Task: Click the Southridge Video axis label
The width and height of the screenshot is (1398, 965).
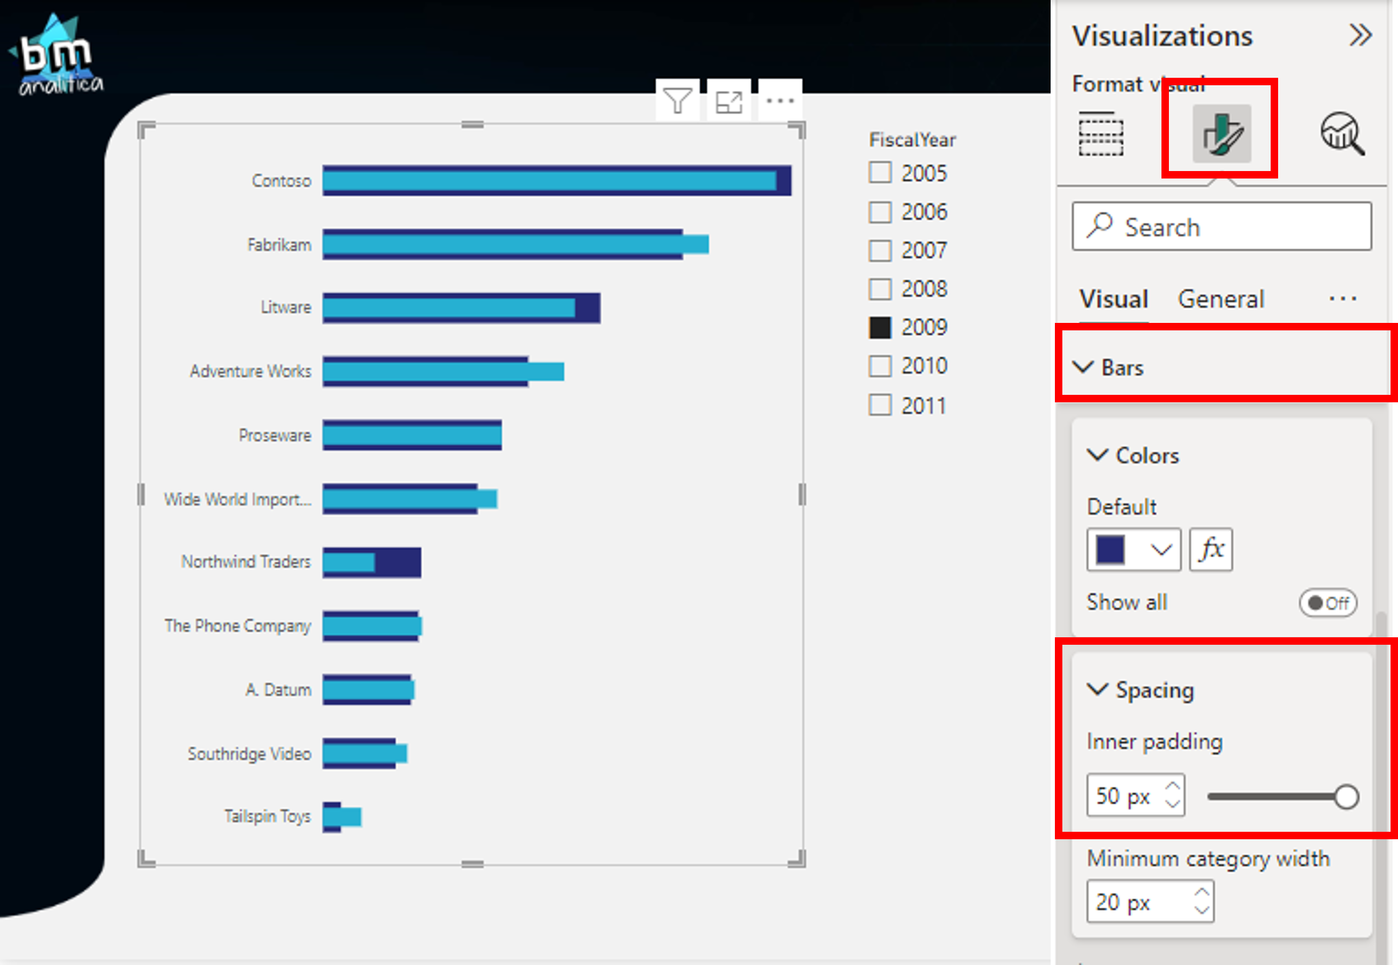Action: coord(249,753)
